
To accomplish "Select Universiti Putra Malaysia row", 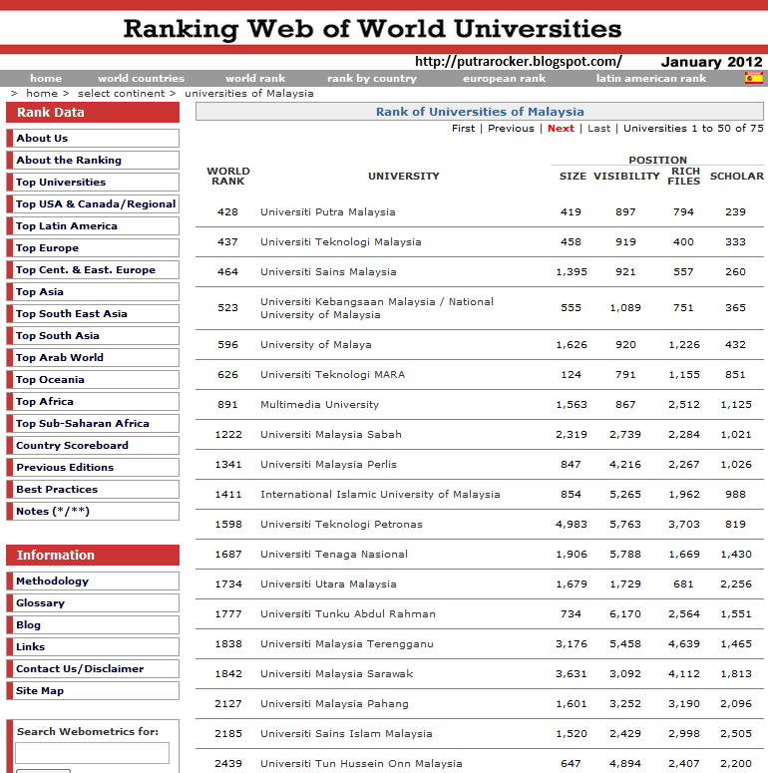I will coord(480,212).
